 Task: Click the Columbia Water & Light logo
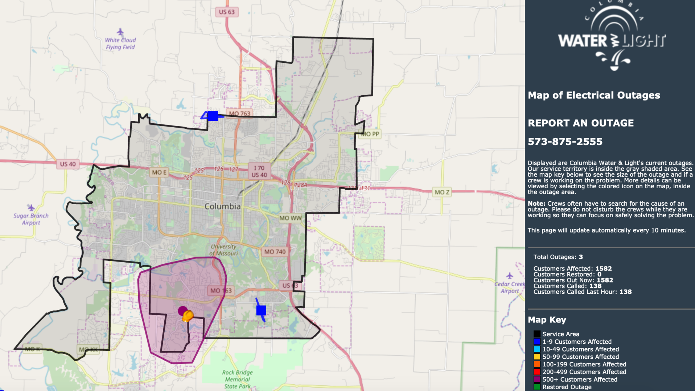612,38
